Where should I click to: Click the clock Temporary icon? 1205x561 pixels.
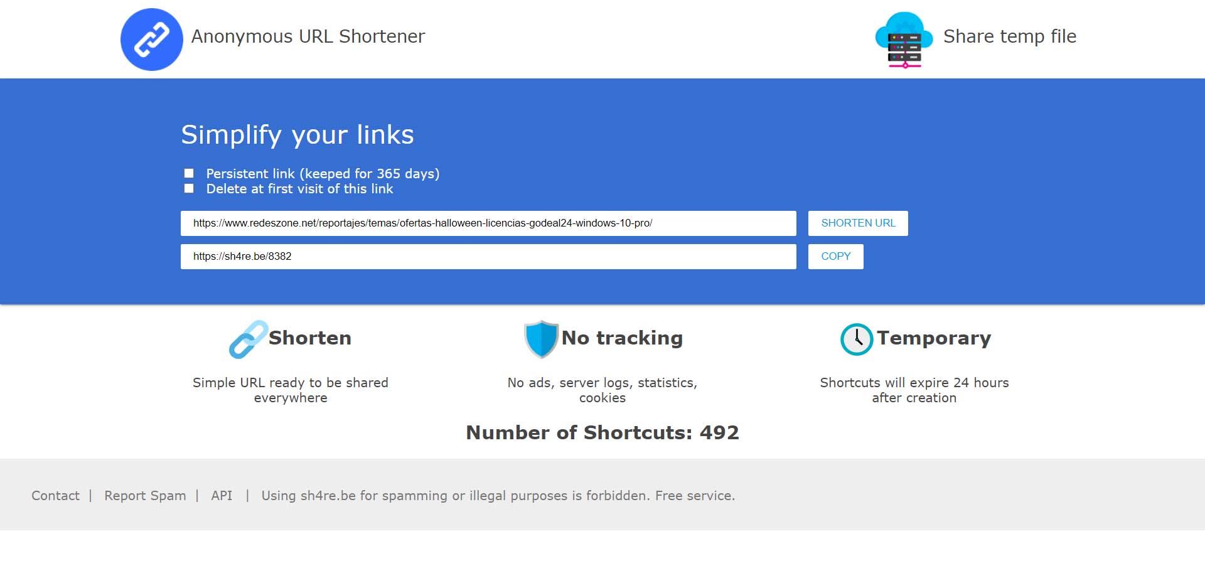click(x=856, y=339)
